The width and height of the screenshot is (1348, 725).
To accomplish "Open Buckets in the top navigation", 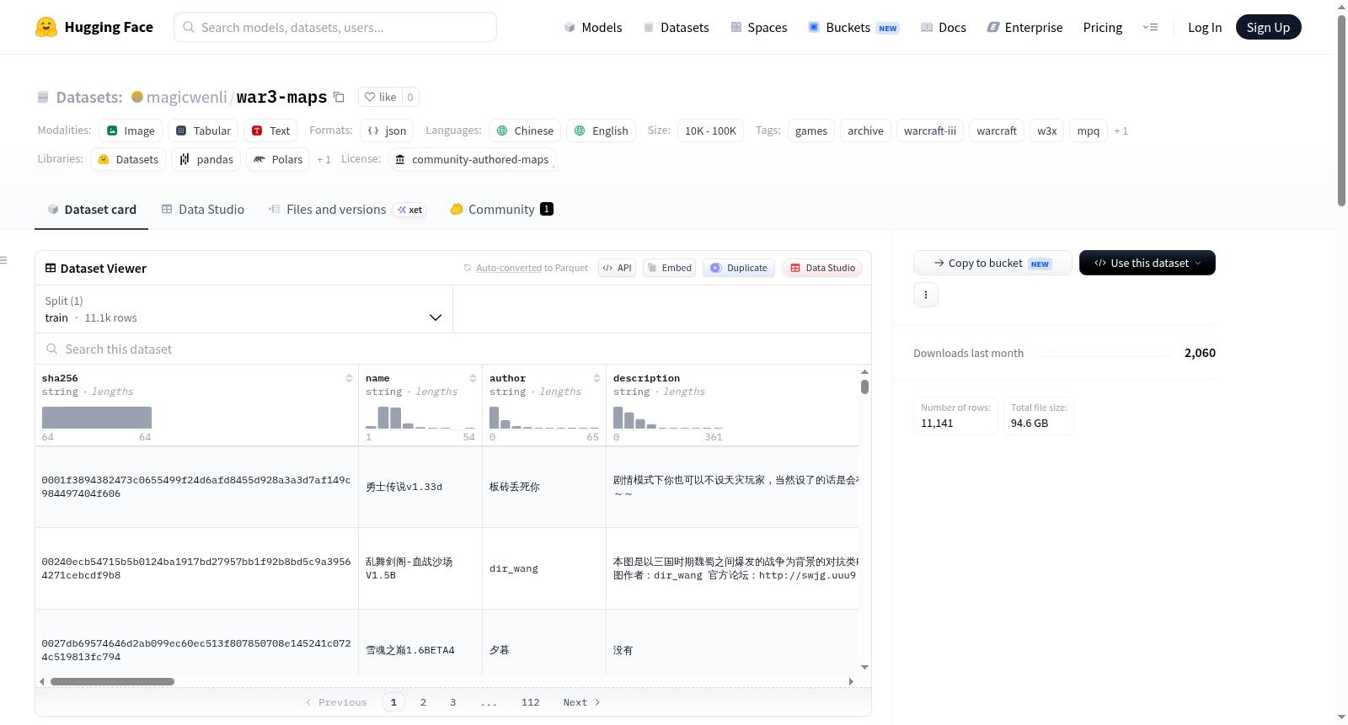I will [x=853, y=28].
